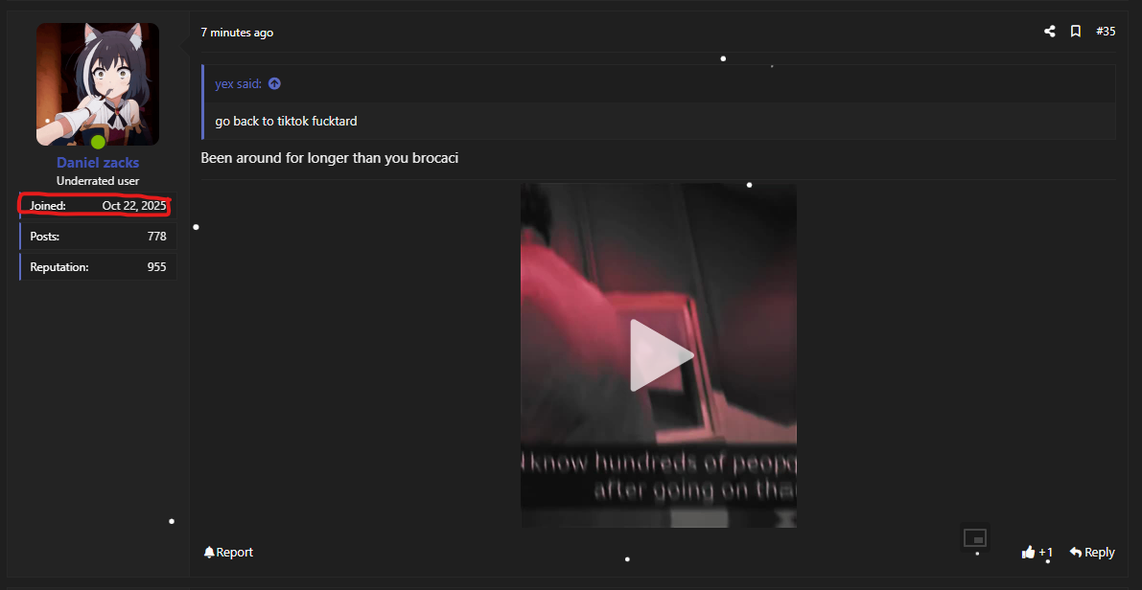Reply to this post
This screenshot has width=1142, height=590.
coord(1092,552)
